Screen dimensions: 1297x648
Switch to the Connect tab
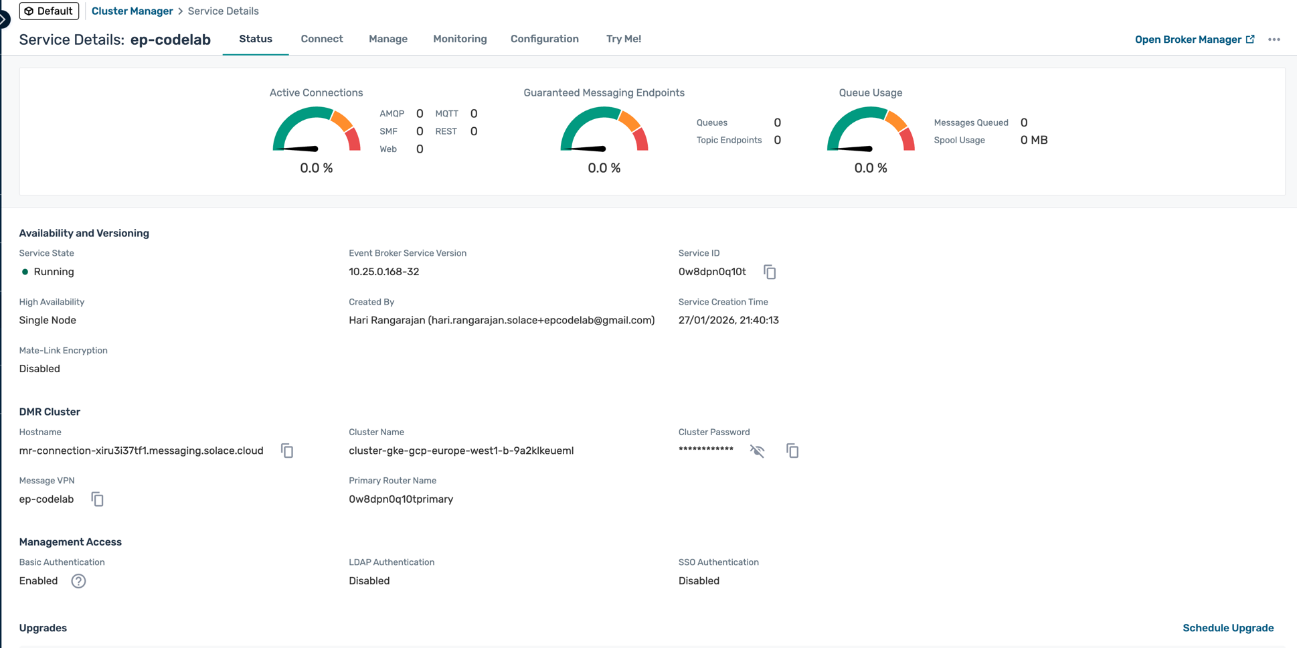(x=321, y=39)
